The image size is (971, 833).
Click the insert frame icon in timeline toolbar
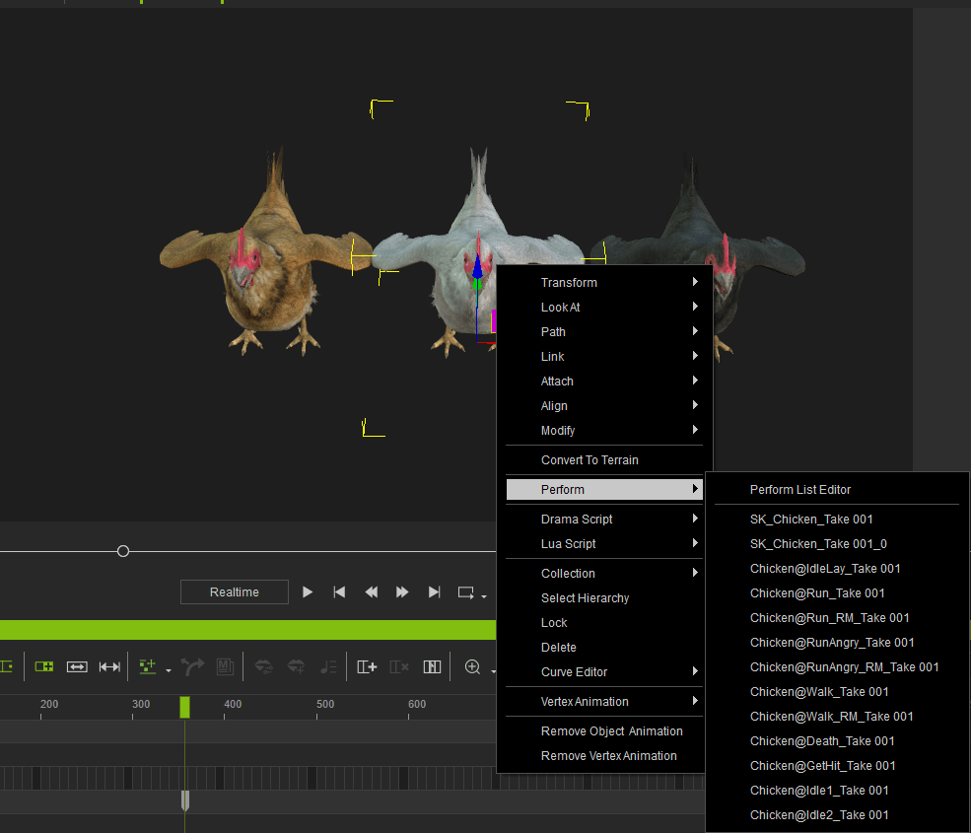click(367, 667)
